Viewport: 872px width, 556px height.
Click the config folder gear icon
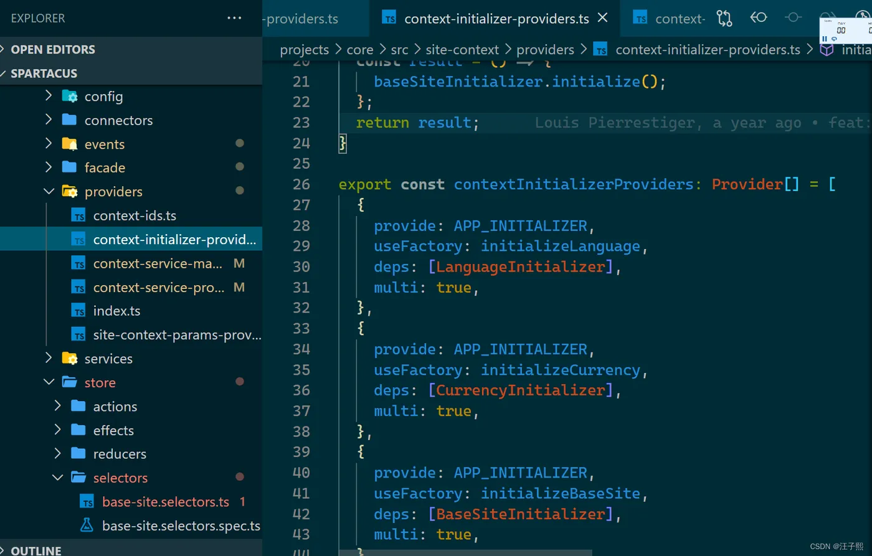(70, 97)
